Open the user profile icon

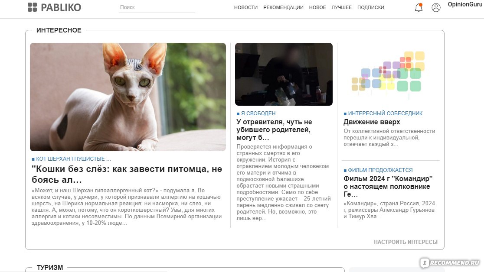tap(436, 7)
